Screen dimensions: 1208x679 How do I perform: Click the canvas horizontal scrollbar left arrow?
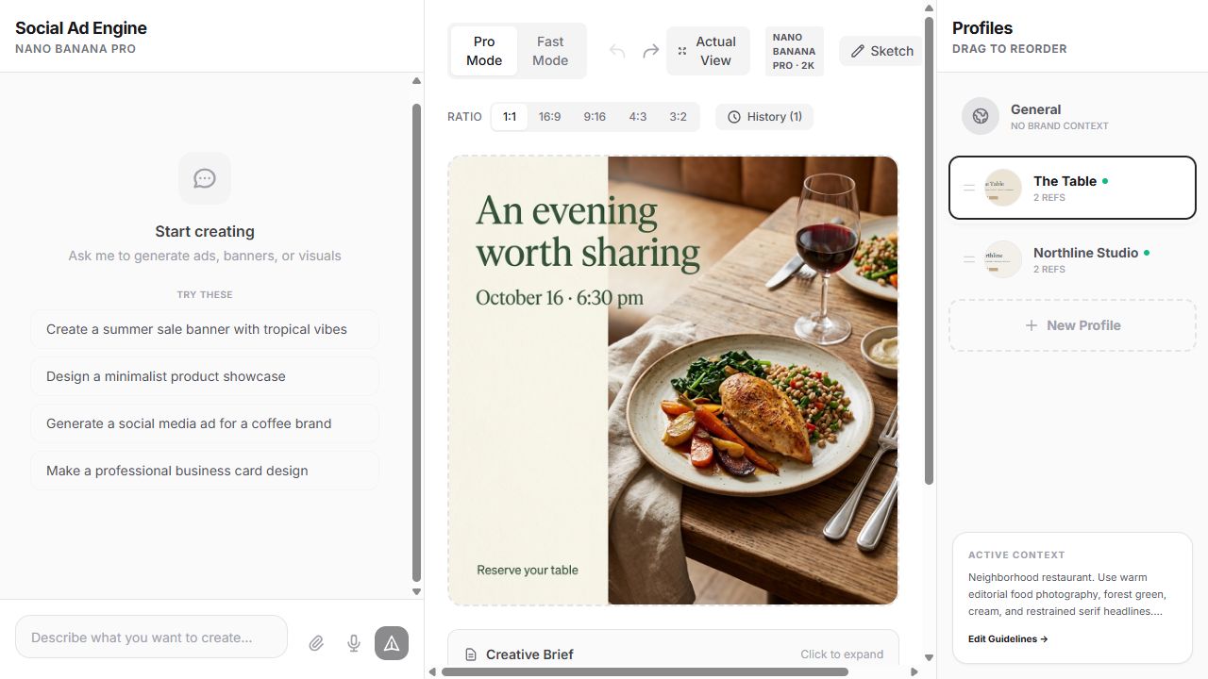tap(432, 672)
